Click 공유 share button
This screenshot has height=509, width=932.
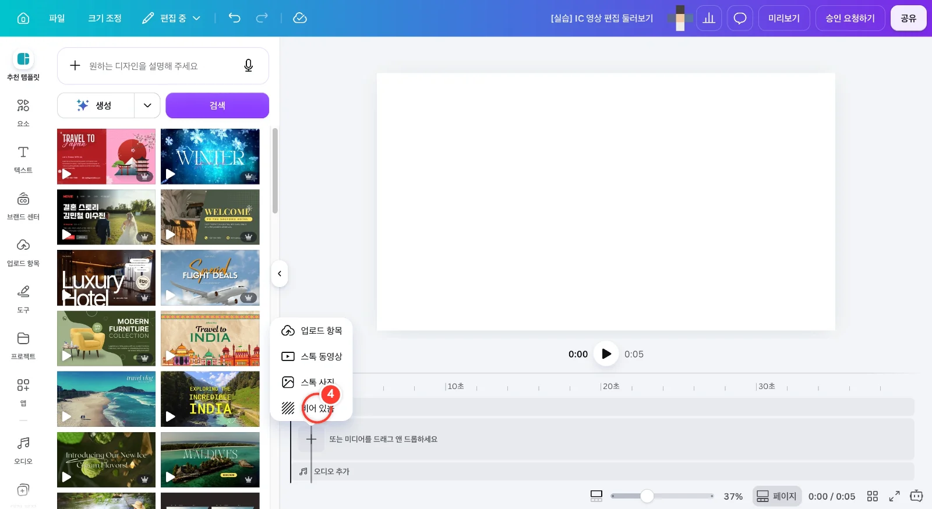coord(908,18)
